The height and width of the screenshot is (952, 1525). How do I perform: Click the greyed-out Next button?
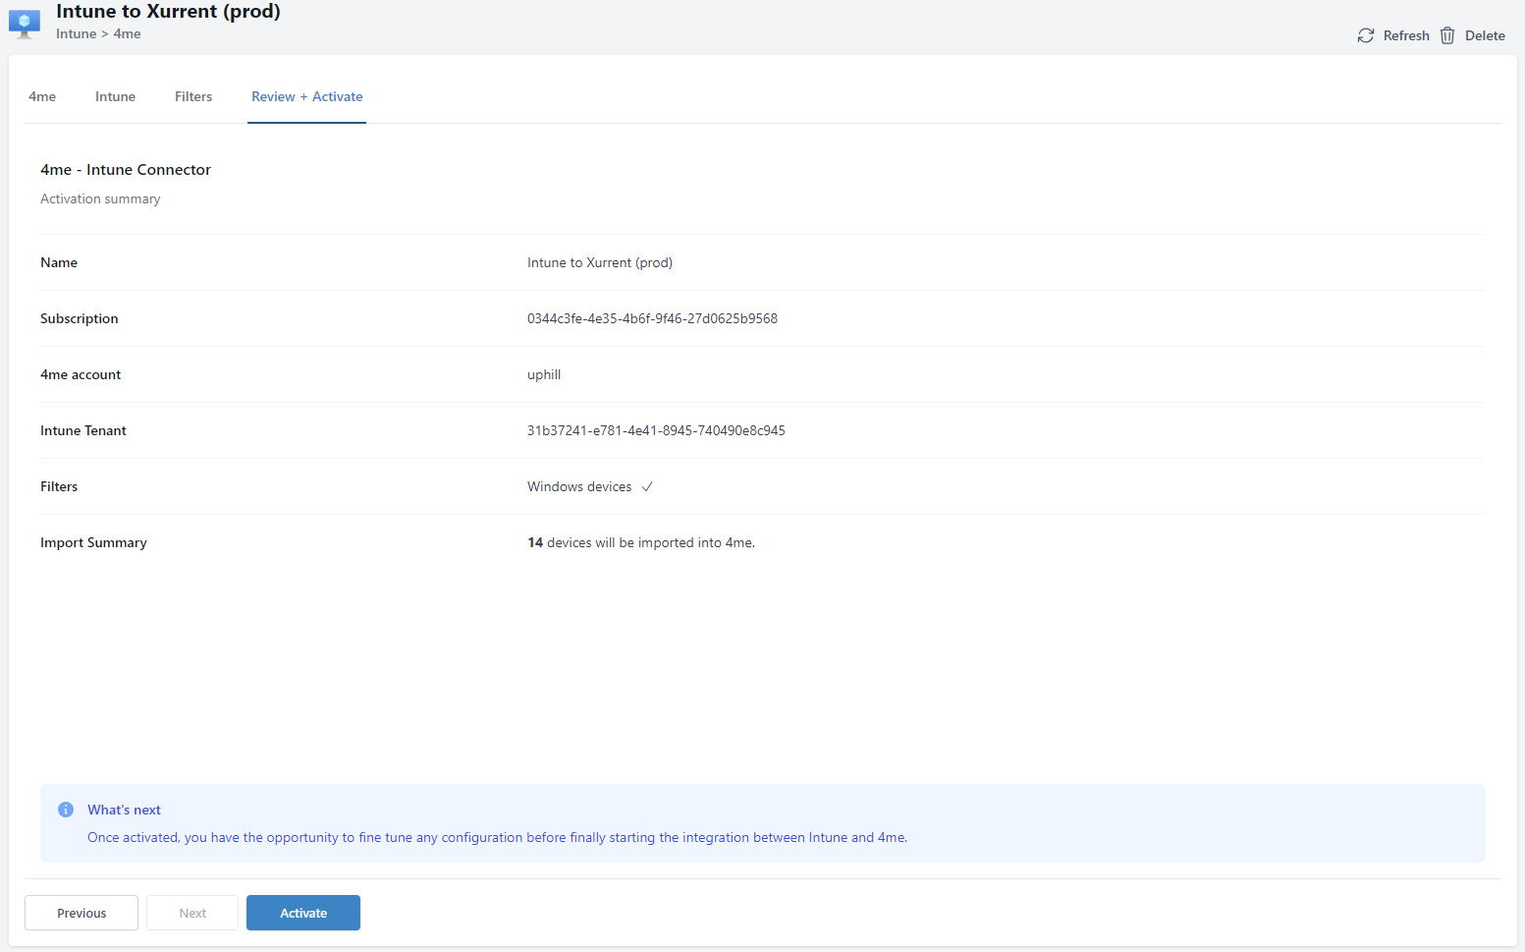192,913
